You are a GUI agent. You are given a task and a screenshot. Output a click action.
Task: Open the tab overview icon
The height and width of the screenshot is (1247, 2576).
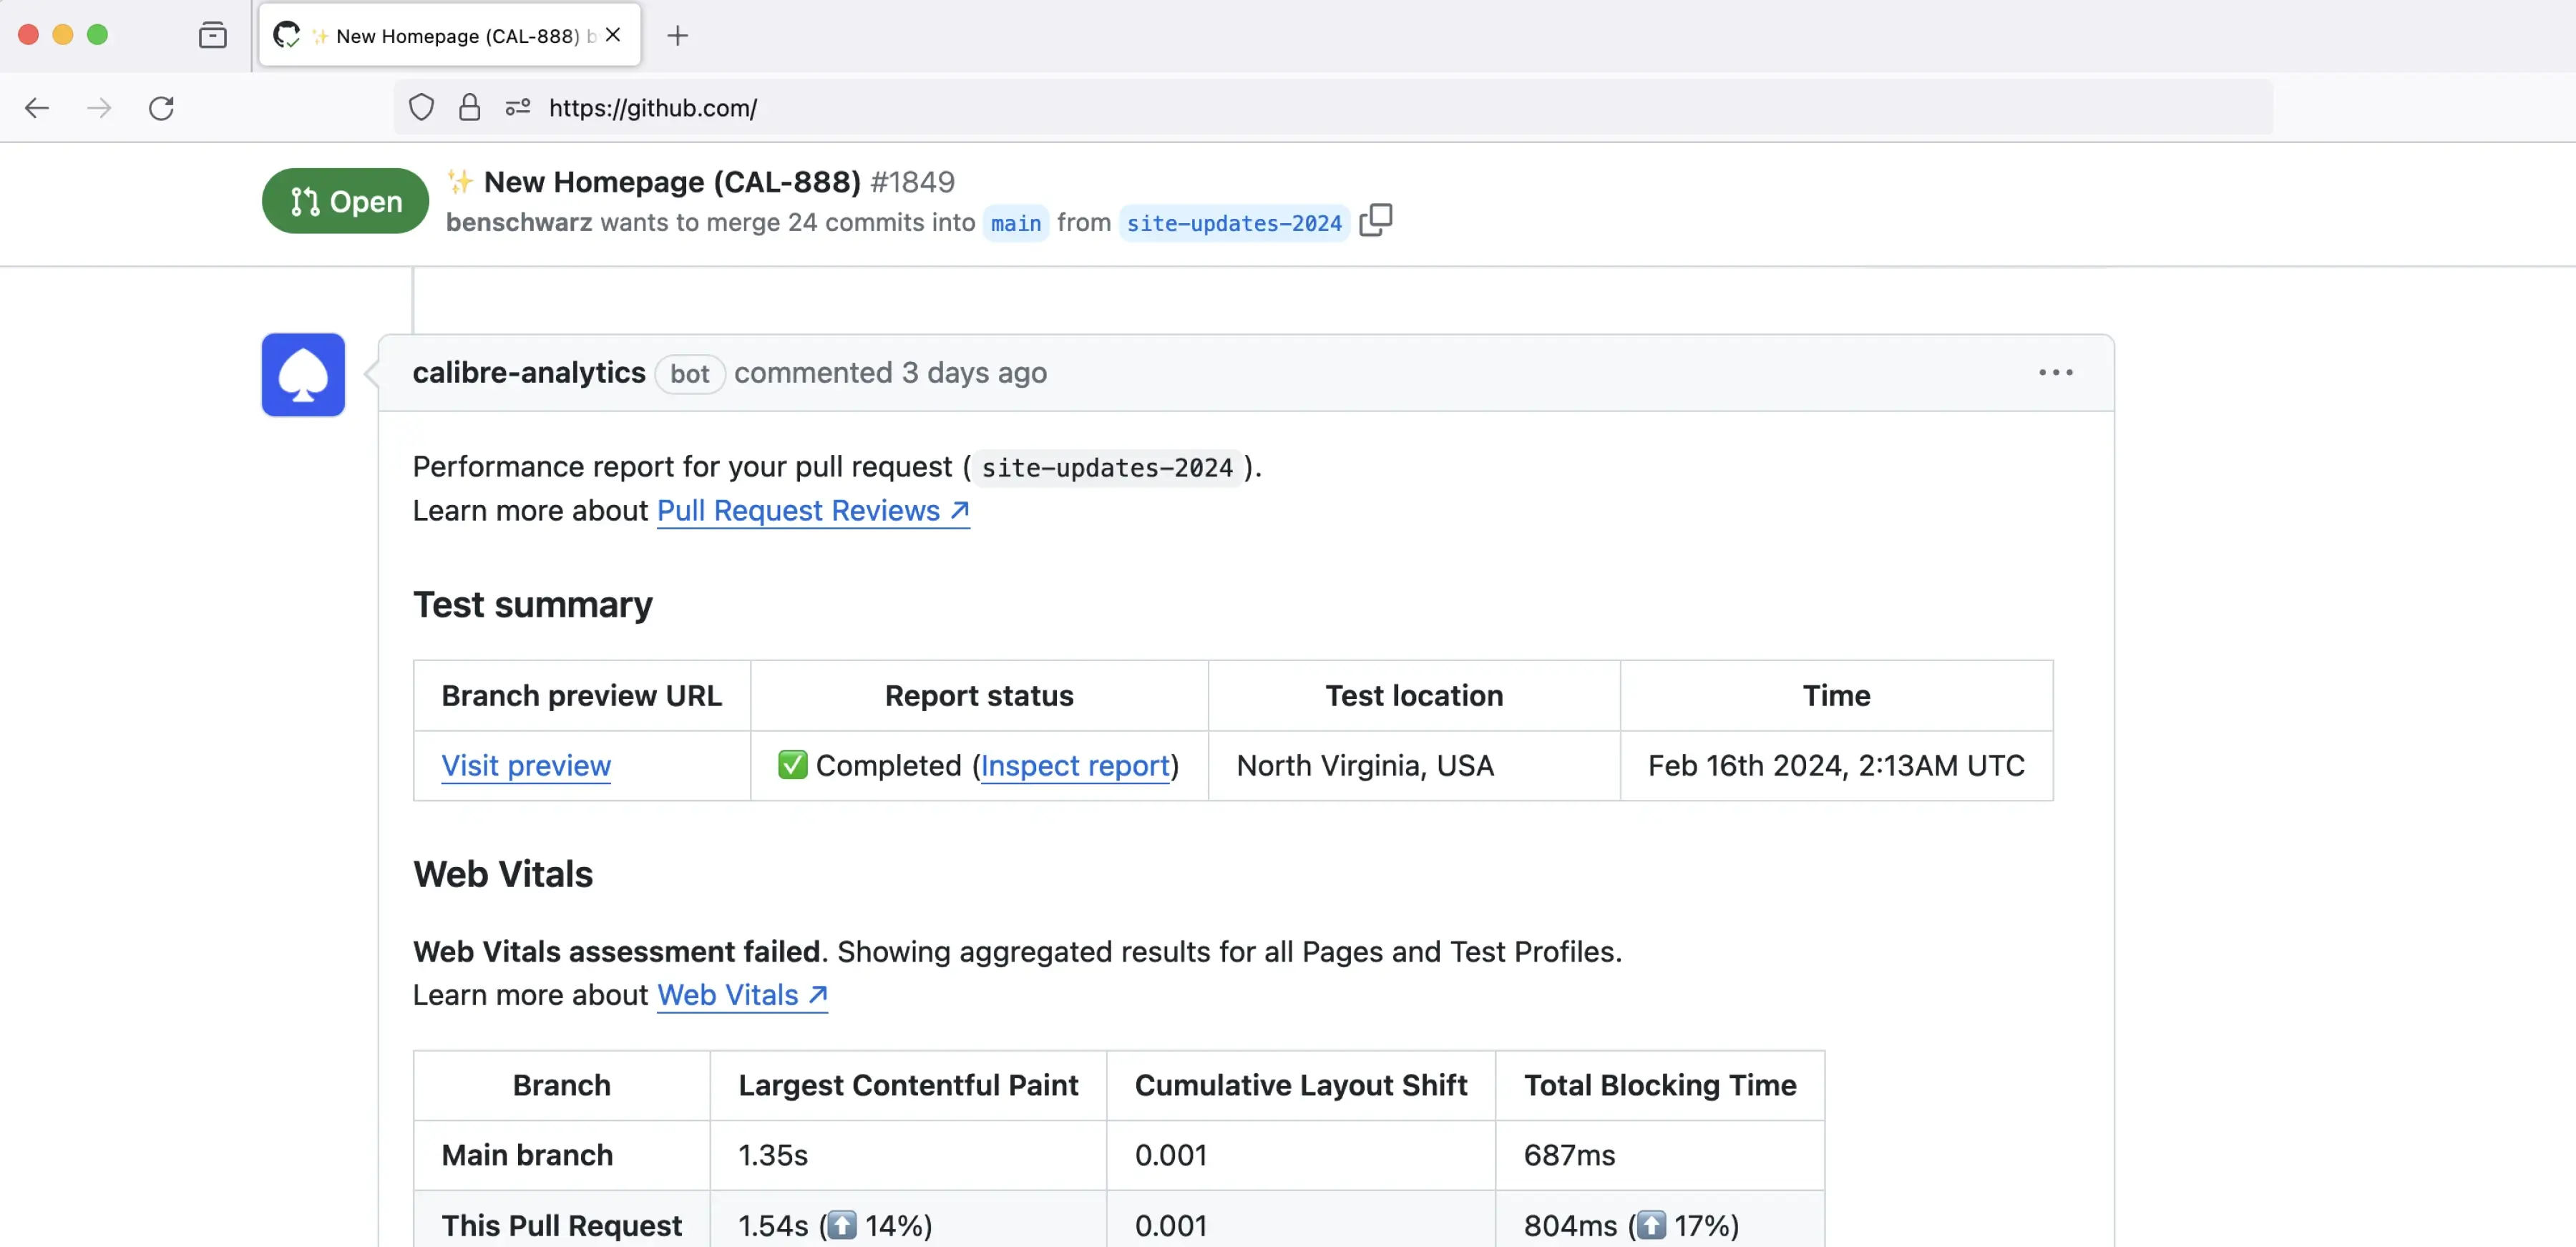(212, 36)
